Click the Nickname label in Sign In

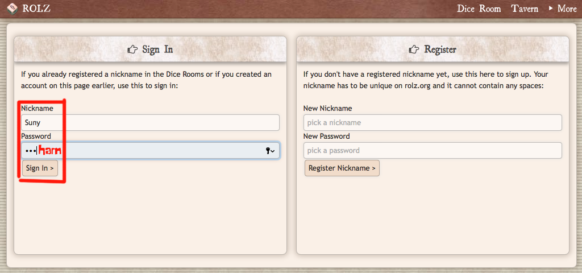coord(37,109)
